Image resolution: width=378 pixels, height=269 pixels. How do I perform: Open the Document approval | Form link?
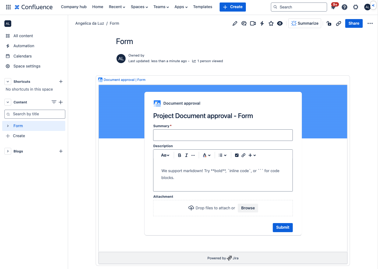coord(124,80)
